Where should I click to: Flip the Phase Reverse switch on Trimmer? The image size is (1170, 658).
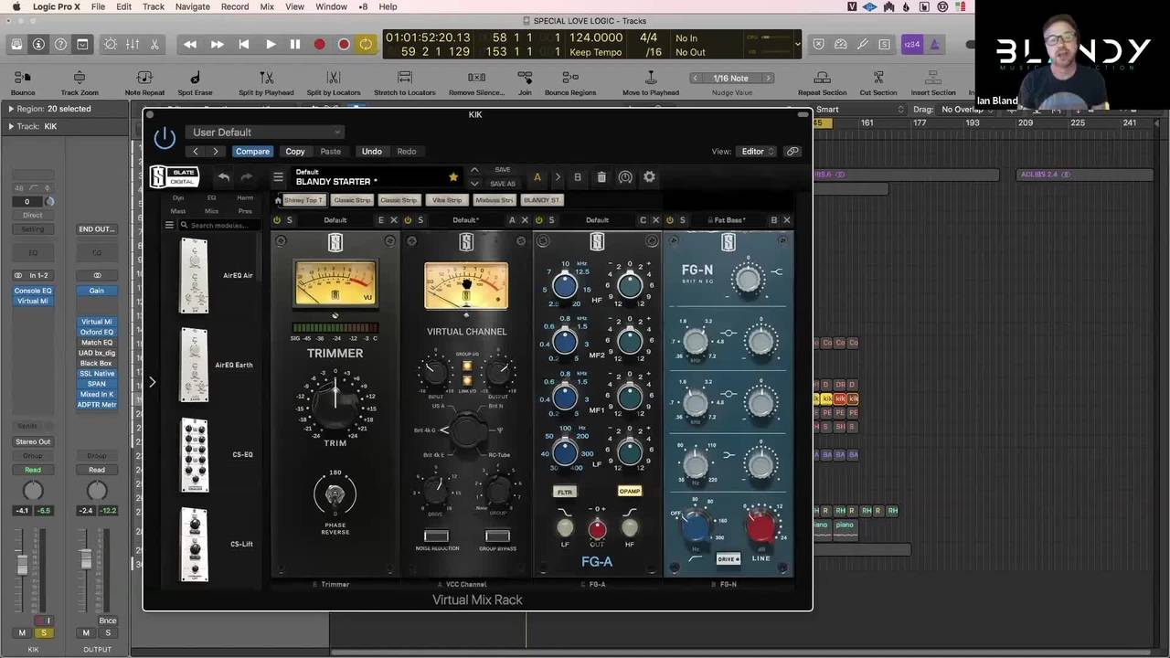(x=335, y=494)
